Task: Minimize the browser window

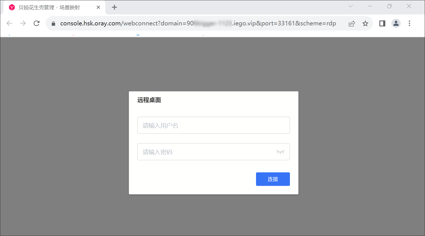Action: 370,6
